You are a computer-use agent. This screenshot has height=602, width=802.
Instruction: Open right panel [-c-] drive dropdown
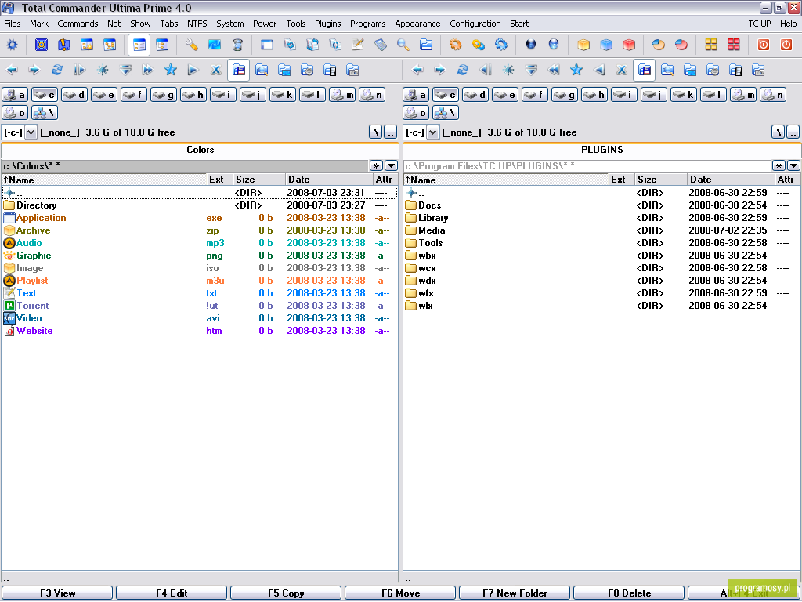click(432, 132)
